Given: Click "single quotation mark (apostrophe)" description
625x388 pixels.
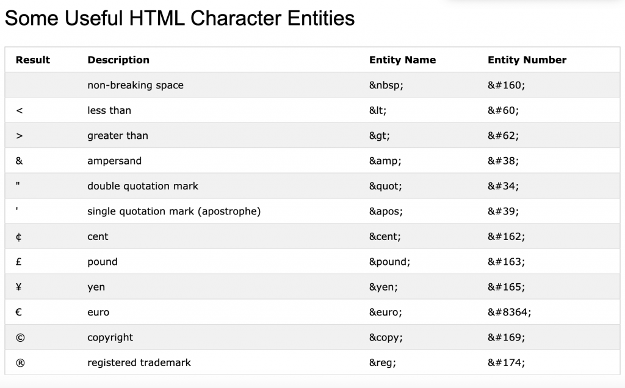Looking at the screenshot, I should 174,211.
